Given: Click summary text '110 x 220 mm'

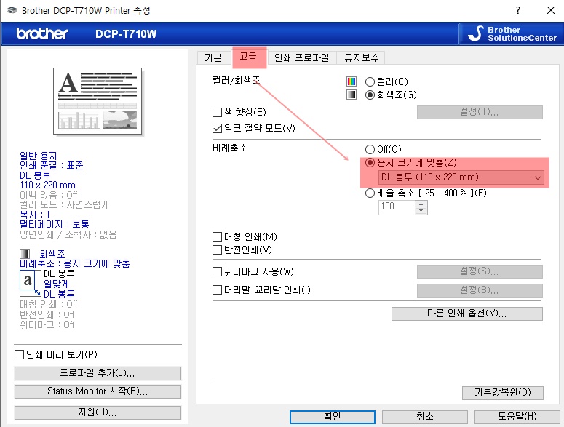Looking at the screenshot, I should (x=47, y=185).
